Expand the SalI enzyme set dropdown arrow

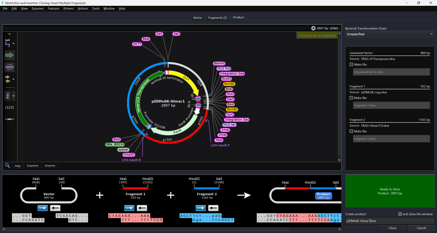point(13,44)
